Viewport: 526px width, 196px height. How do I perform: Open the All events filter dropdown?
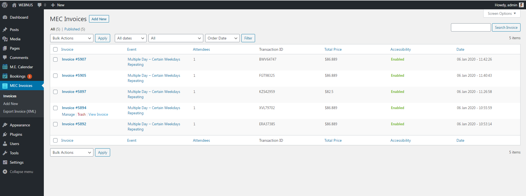[176, 38]
